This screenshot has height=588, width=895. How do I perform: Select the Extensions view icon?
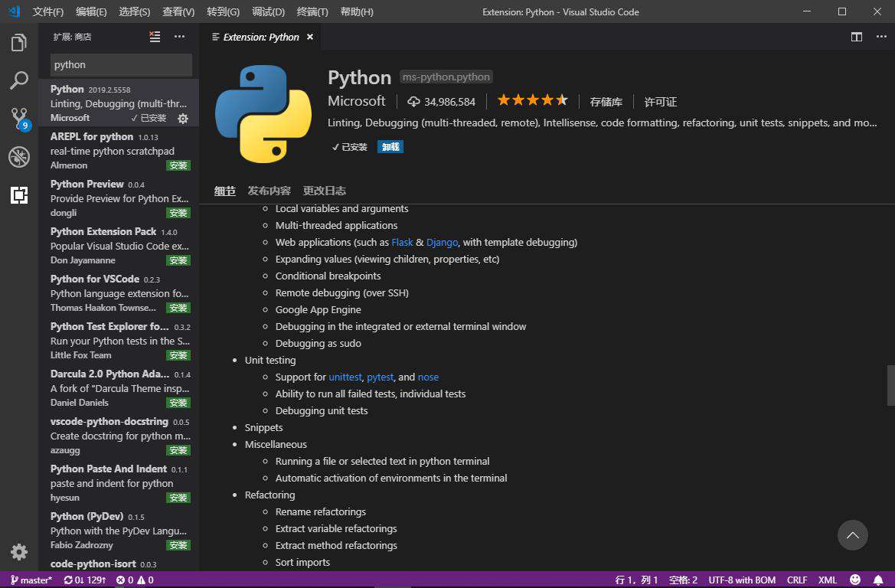point(19,195)
